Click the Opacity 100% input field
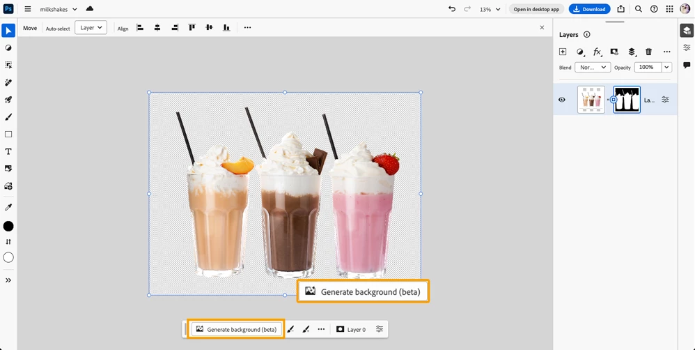The image size is (695, 350). pyautogui.click(x=648, y=68)
